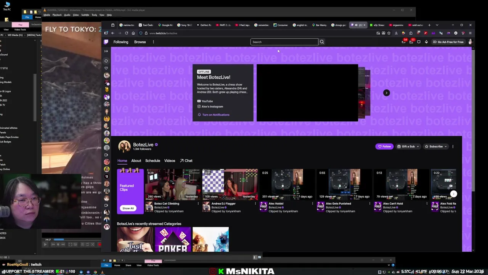Screen dimensions: 488x275
Task: Switch to the xQc Stream tab
Action: coord(377,25)
